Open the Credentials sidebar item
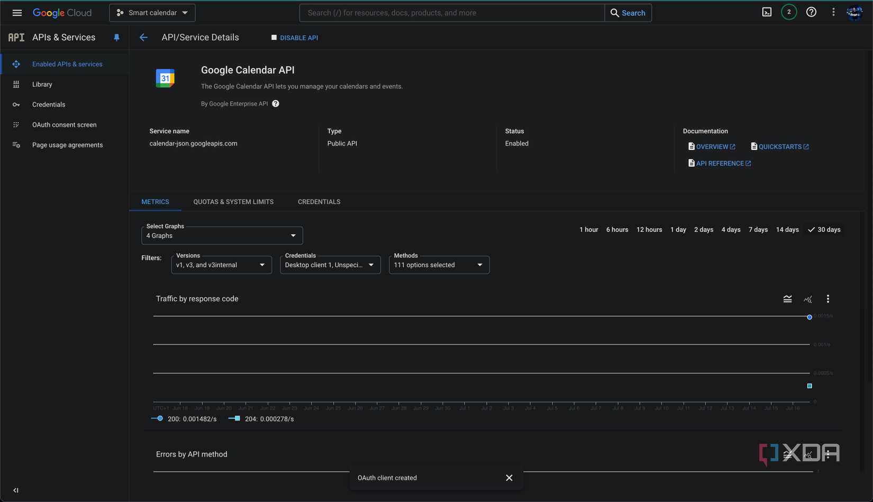 49,105
